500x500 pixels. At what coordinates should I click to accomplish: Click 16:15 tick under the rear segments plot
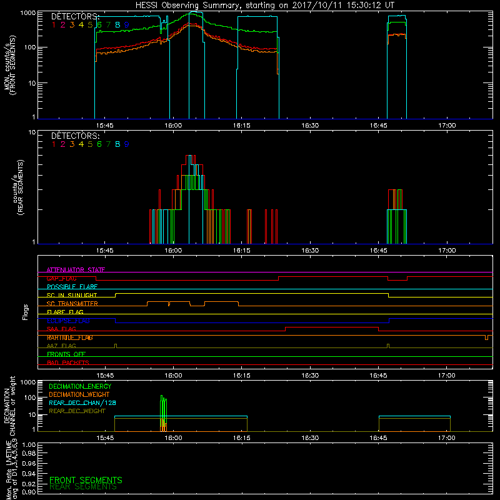(x=241, y=251)
